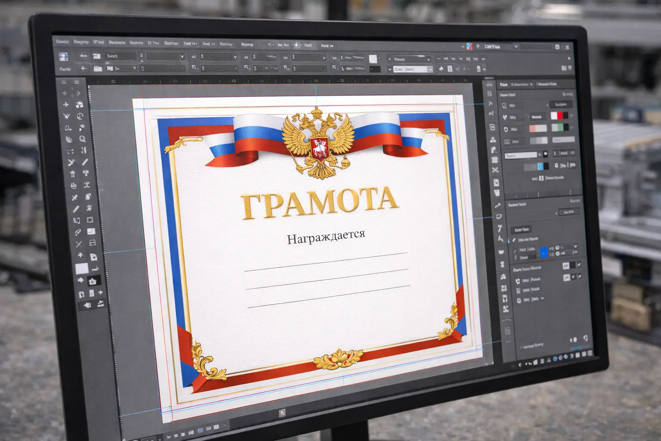
Task: Expand the chevron beside last right panel row
Action: pos(542,298)
